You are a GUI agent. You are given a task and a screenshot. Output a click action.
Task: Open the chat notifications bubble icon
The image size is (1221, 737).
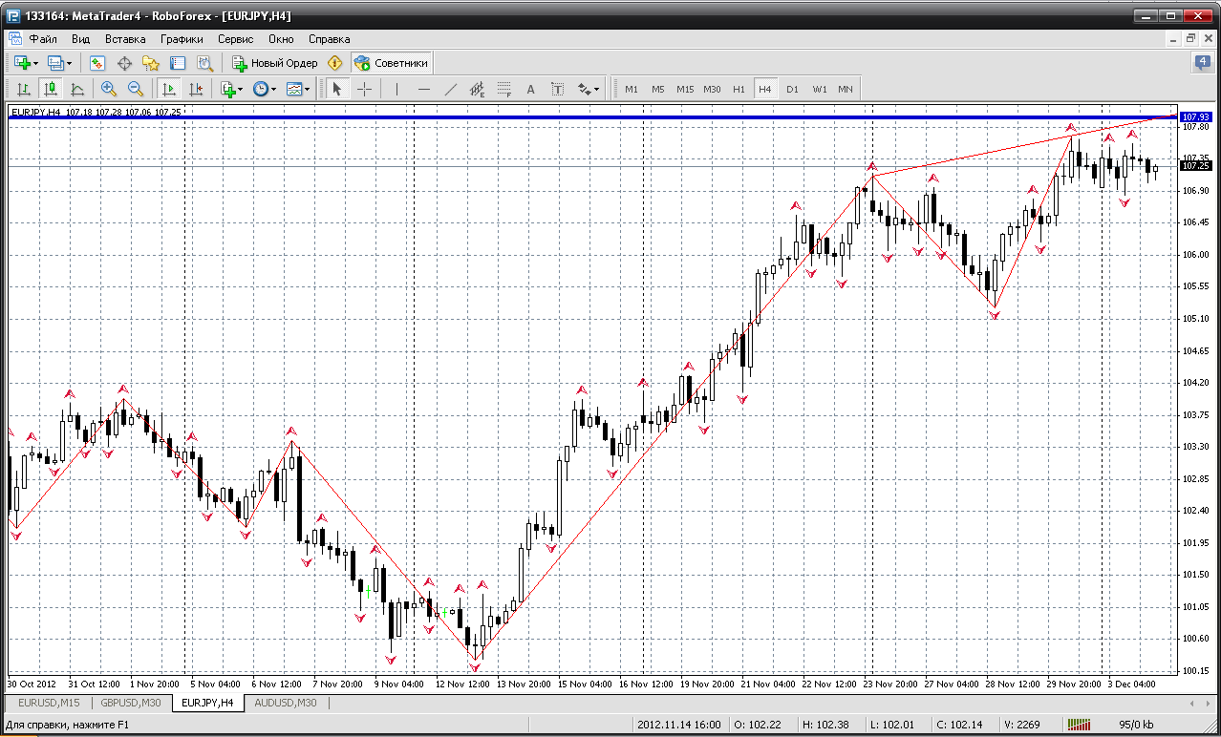[1202, 63]
